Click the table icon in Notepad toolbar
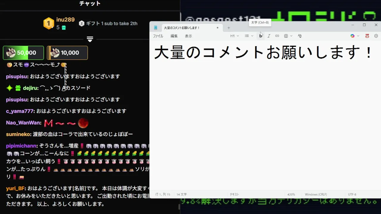 pyautogui.click(x=286, y=36)
